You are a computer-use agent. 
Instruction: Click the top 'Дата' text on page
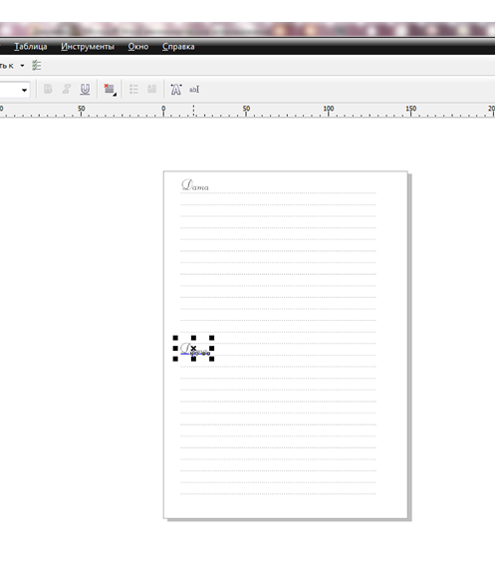click(195, 185)
